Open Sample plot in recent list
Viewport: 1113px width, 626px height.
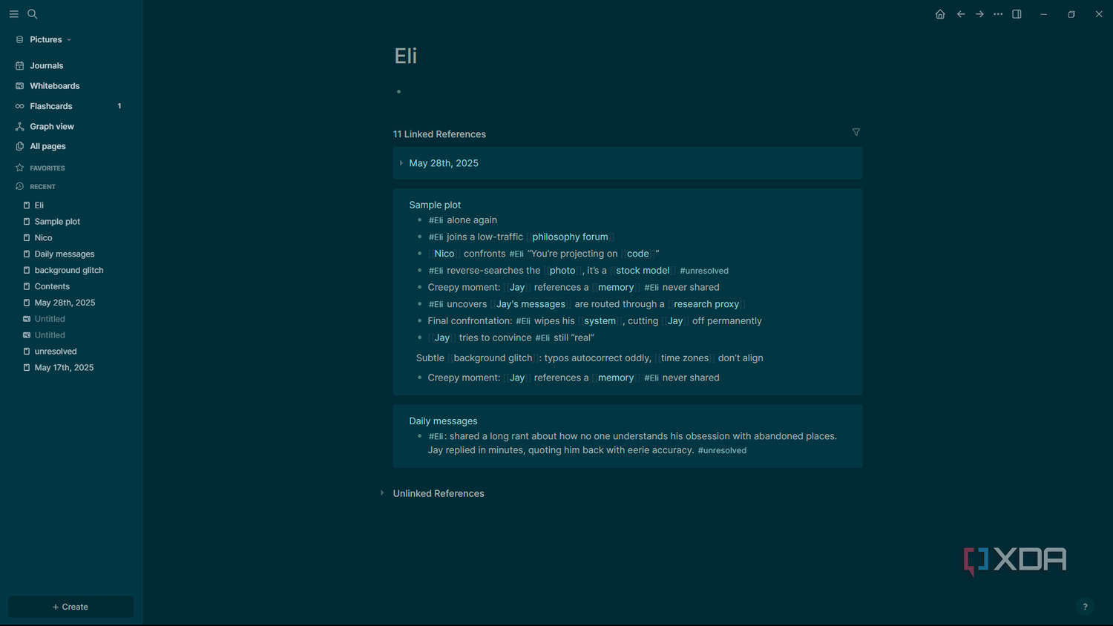click(x=57, y=222)
